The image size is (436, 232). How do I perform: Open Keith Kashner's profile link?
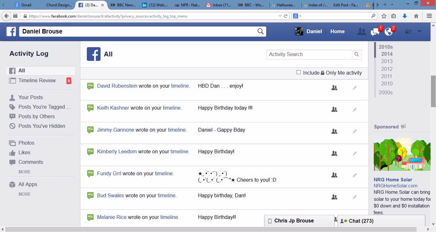pos(113,108)
